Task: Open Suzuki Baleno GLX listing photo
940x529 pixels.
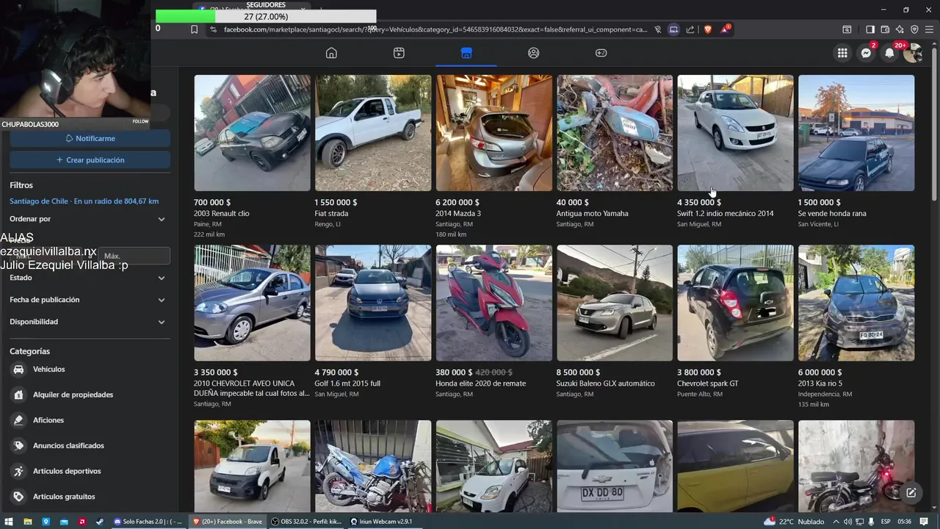Action: (x=615, y=303)
